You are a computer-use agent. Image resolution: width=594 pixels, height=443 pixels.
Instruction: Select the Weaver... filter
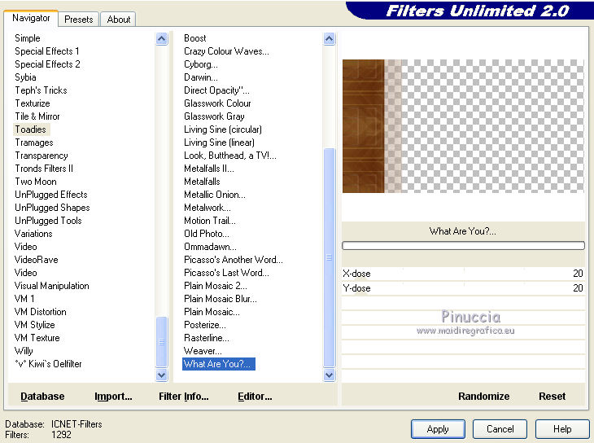pos(203,351)
